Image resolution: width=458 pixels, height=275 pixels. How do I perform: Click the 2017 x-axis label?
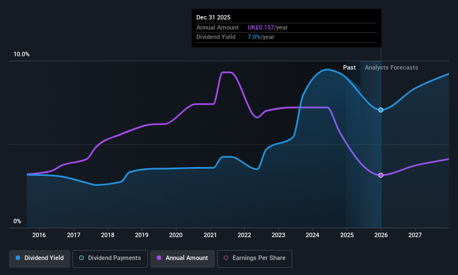click(74, 235)
